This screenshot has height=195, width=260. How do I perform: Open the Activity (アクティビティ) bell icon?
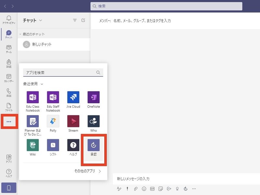coord(9,20)
